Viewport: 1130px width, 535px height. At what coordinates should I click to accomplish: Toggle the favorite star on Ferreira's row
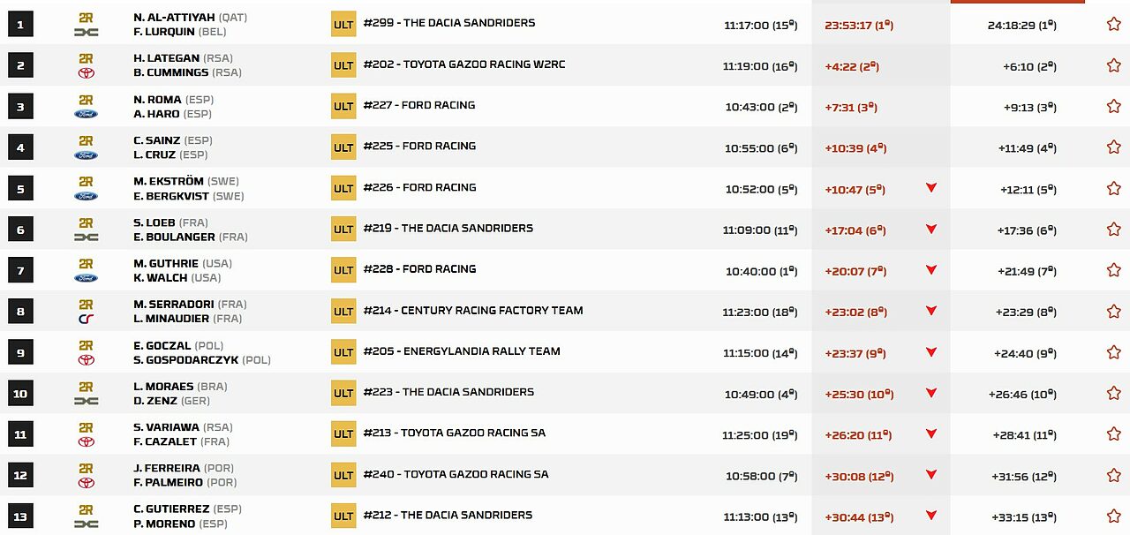1113,474
